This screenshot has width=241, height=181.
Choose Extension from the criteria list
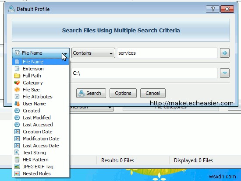click(41, 69)
